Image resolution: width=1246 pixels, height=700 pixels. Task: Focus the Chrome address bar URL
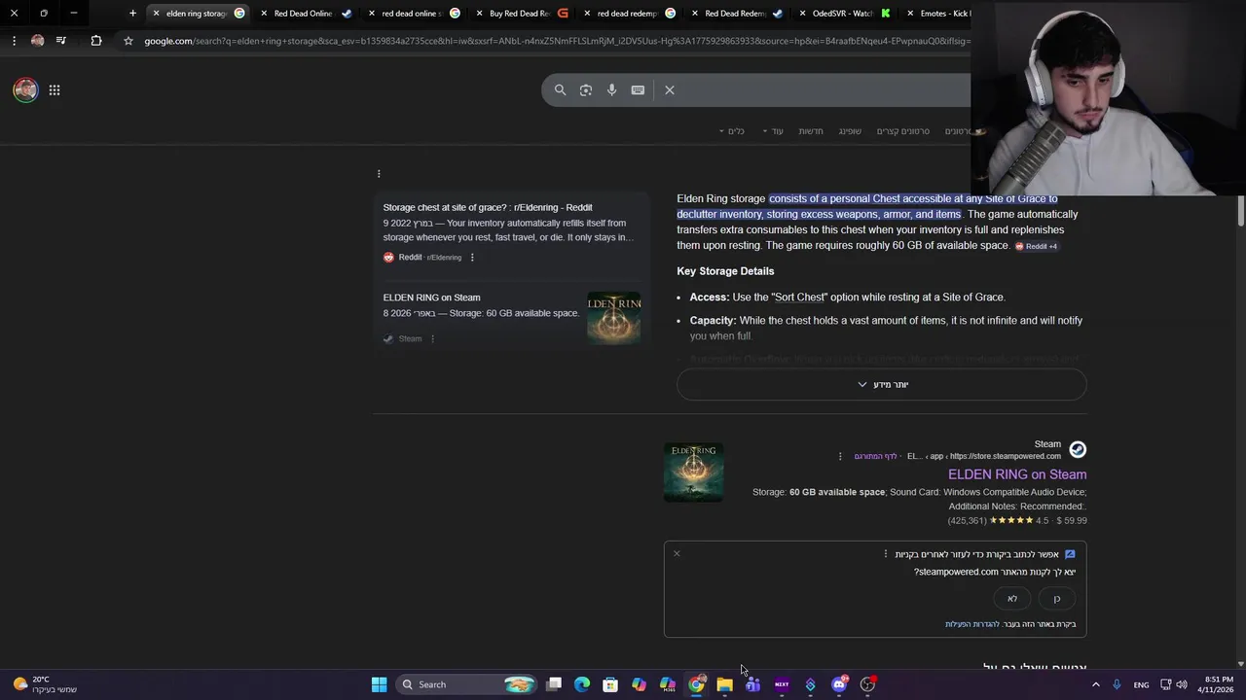pyautogui.click(x=555, y=41)
